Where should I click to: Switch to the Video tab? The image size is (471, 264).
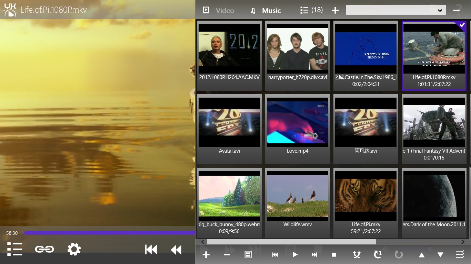pyautogui.click(x=218, y=10)
